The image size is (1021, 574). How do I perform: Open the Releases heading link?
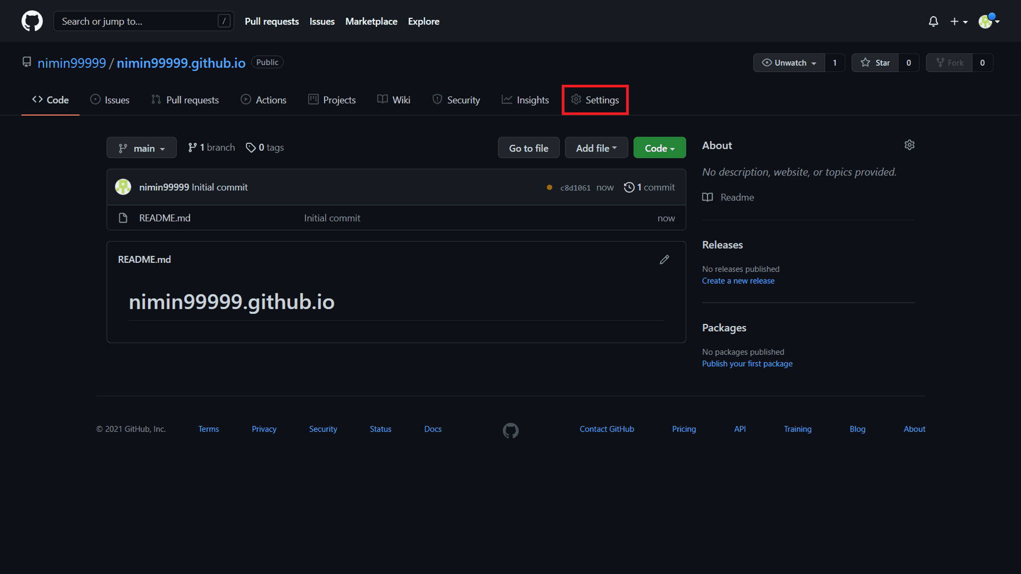coord(722,245)
